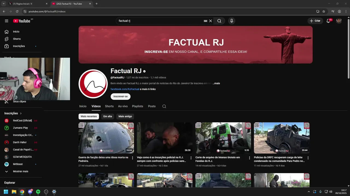Start voice search with the microphone
The width and height of the screenshot is (350, 196).
coord(232,21)
